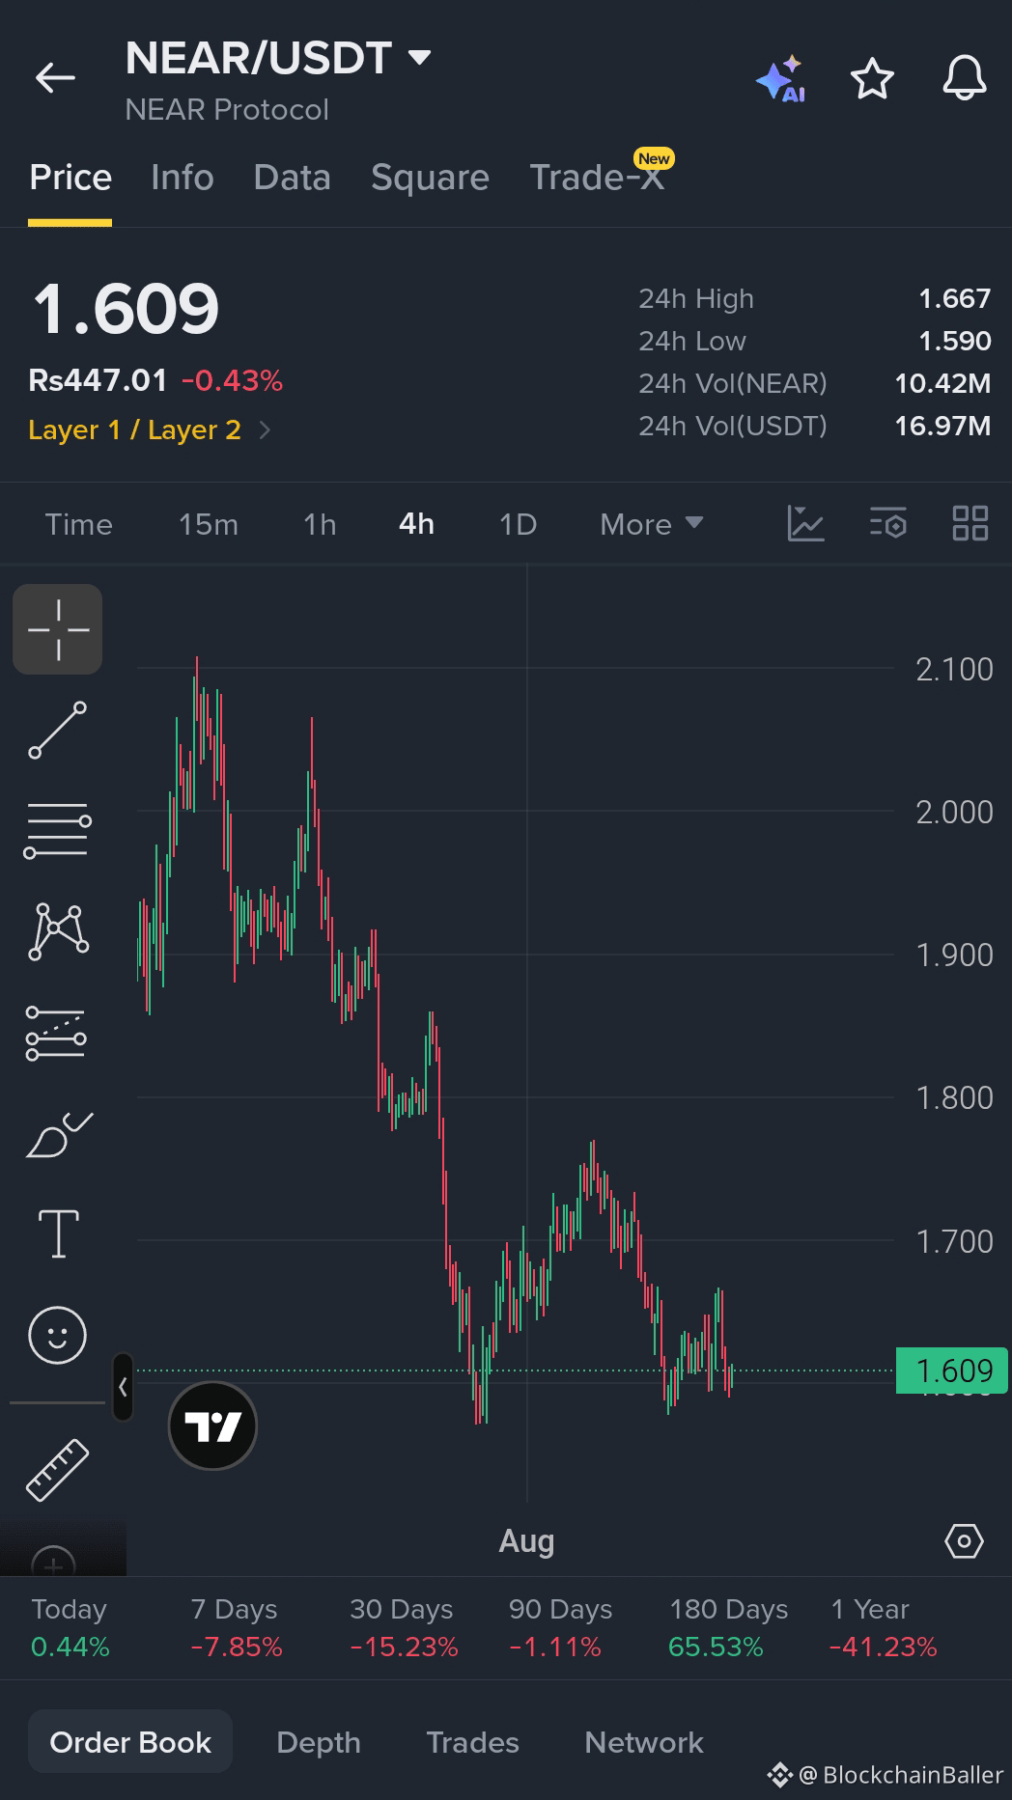This screenshot has height=1800, width=1012.
Task: Select the 7 Days -7.85% performance
Action: click(x=237, y=1627)
